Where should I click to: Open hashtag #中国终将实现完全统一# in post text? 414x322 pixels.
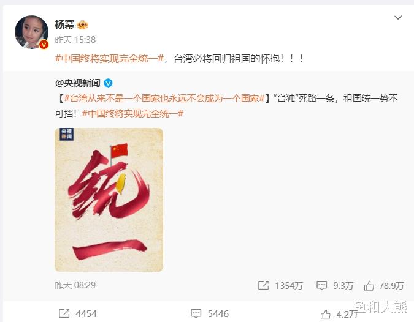click(x=109, y=59)
